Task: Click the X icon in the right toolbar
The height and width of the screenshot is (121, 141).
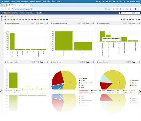Action: (x=121, y=19)
